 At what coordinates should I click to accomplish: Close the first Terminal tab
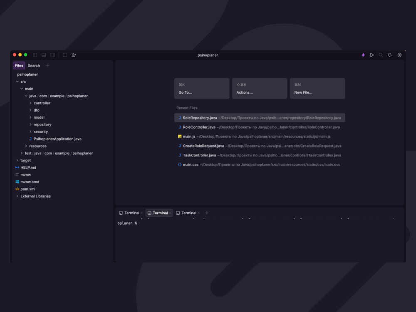[142, 213]
